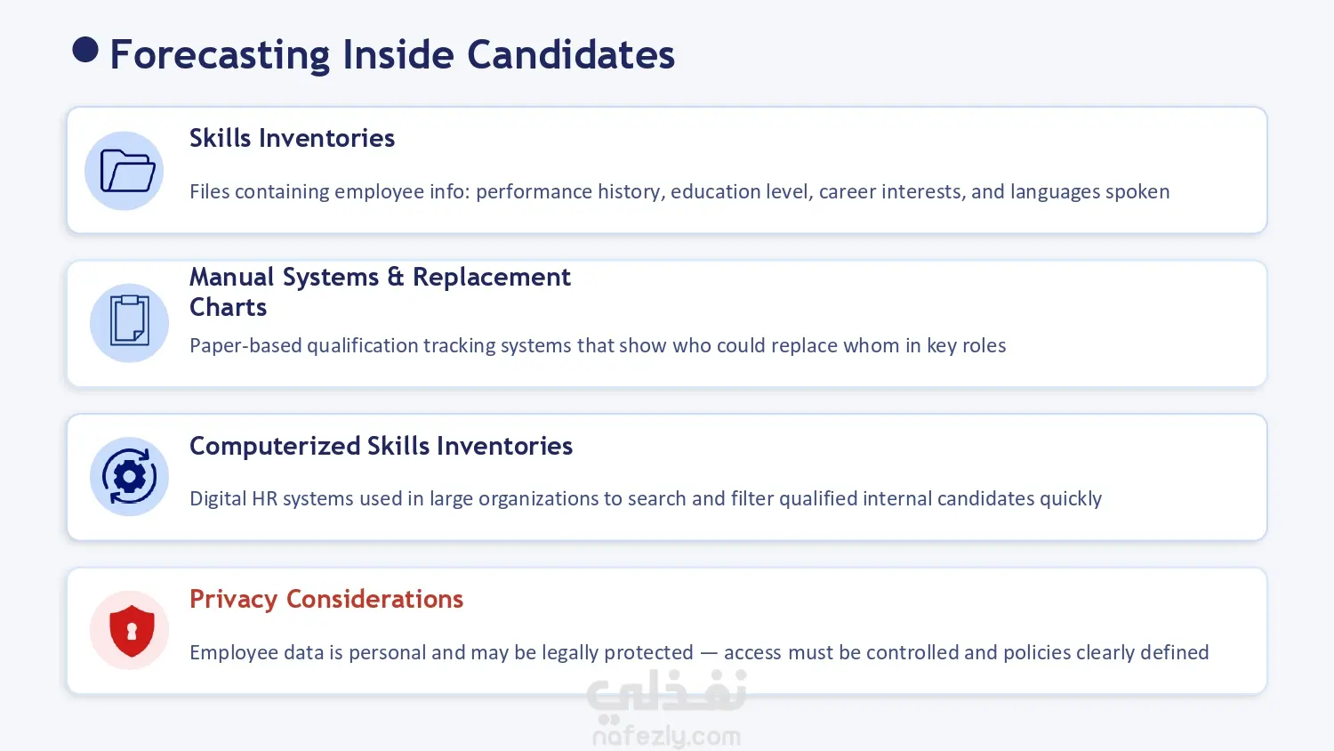
Task: Select the Skills Inventories heading
Action: [x=292, y=138]
